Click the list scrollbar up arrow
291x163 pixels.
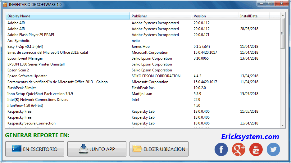pyautogui.click(x=283, y=15)
